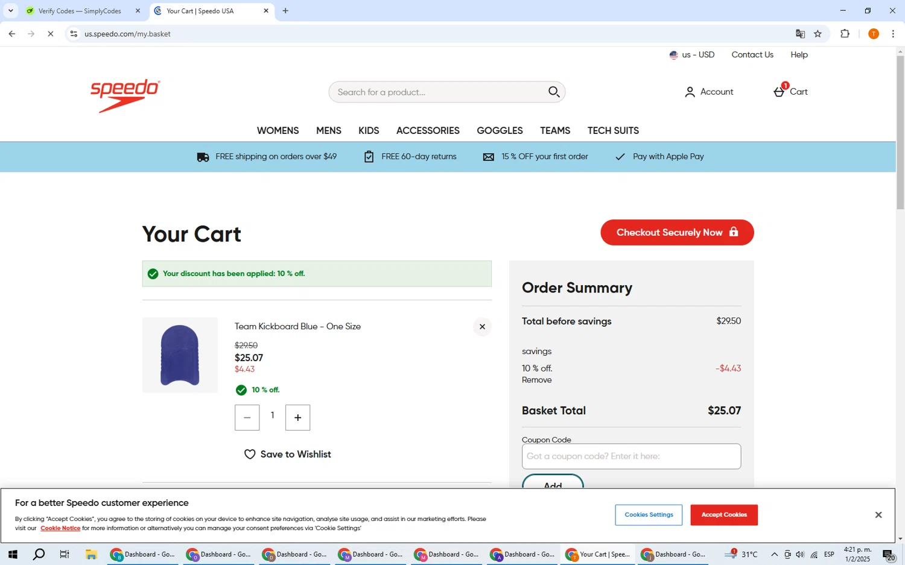Click FREE shipping on orders over $49

[267, 157]
